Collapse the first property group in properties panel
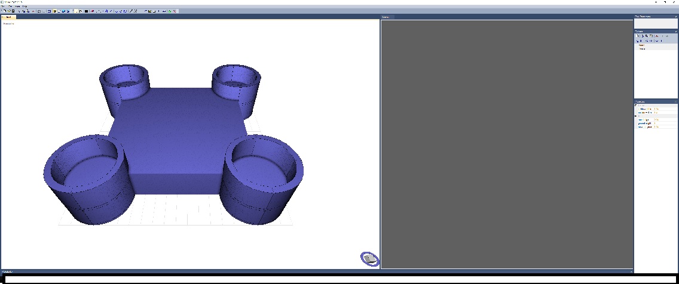This screenshot has height=284, width=679. 636,106
